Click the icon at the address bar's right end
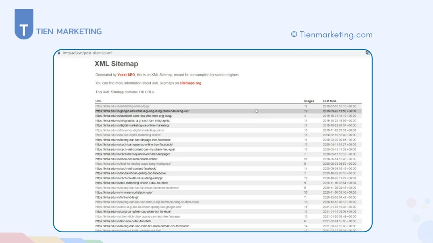The image size is (433, 243). coord(367,53)
